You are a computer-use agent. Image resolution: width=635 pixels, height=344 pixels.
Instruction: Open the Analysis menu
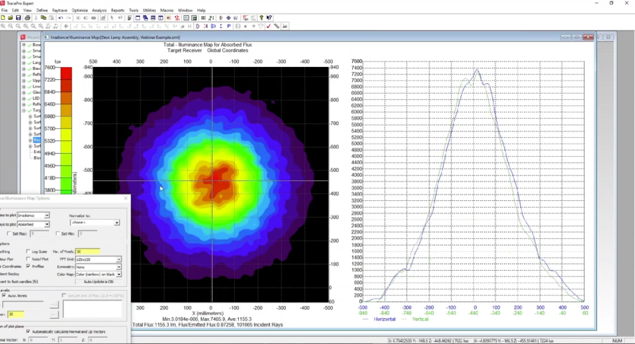coord(99,10)
